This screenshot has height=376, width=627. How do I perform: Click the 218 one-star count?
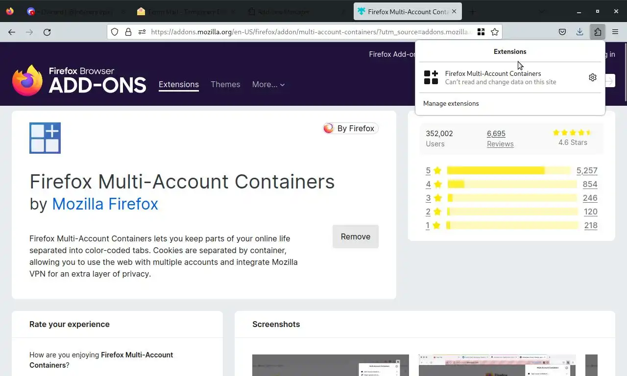(x=591, y=225)
